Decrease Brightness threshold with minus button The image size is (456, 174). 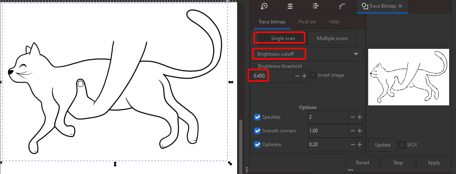point(297,76)
